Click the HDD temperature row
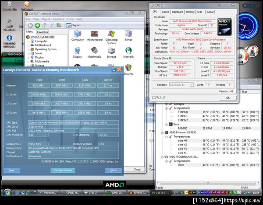263x205 pixels. click(218, 165)
